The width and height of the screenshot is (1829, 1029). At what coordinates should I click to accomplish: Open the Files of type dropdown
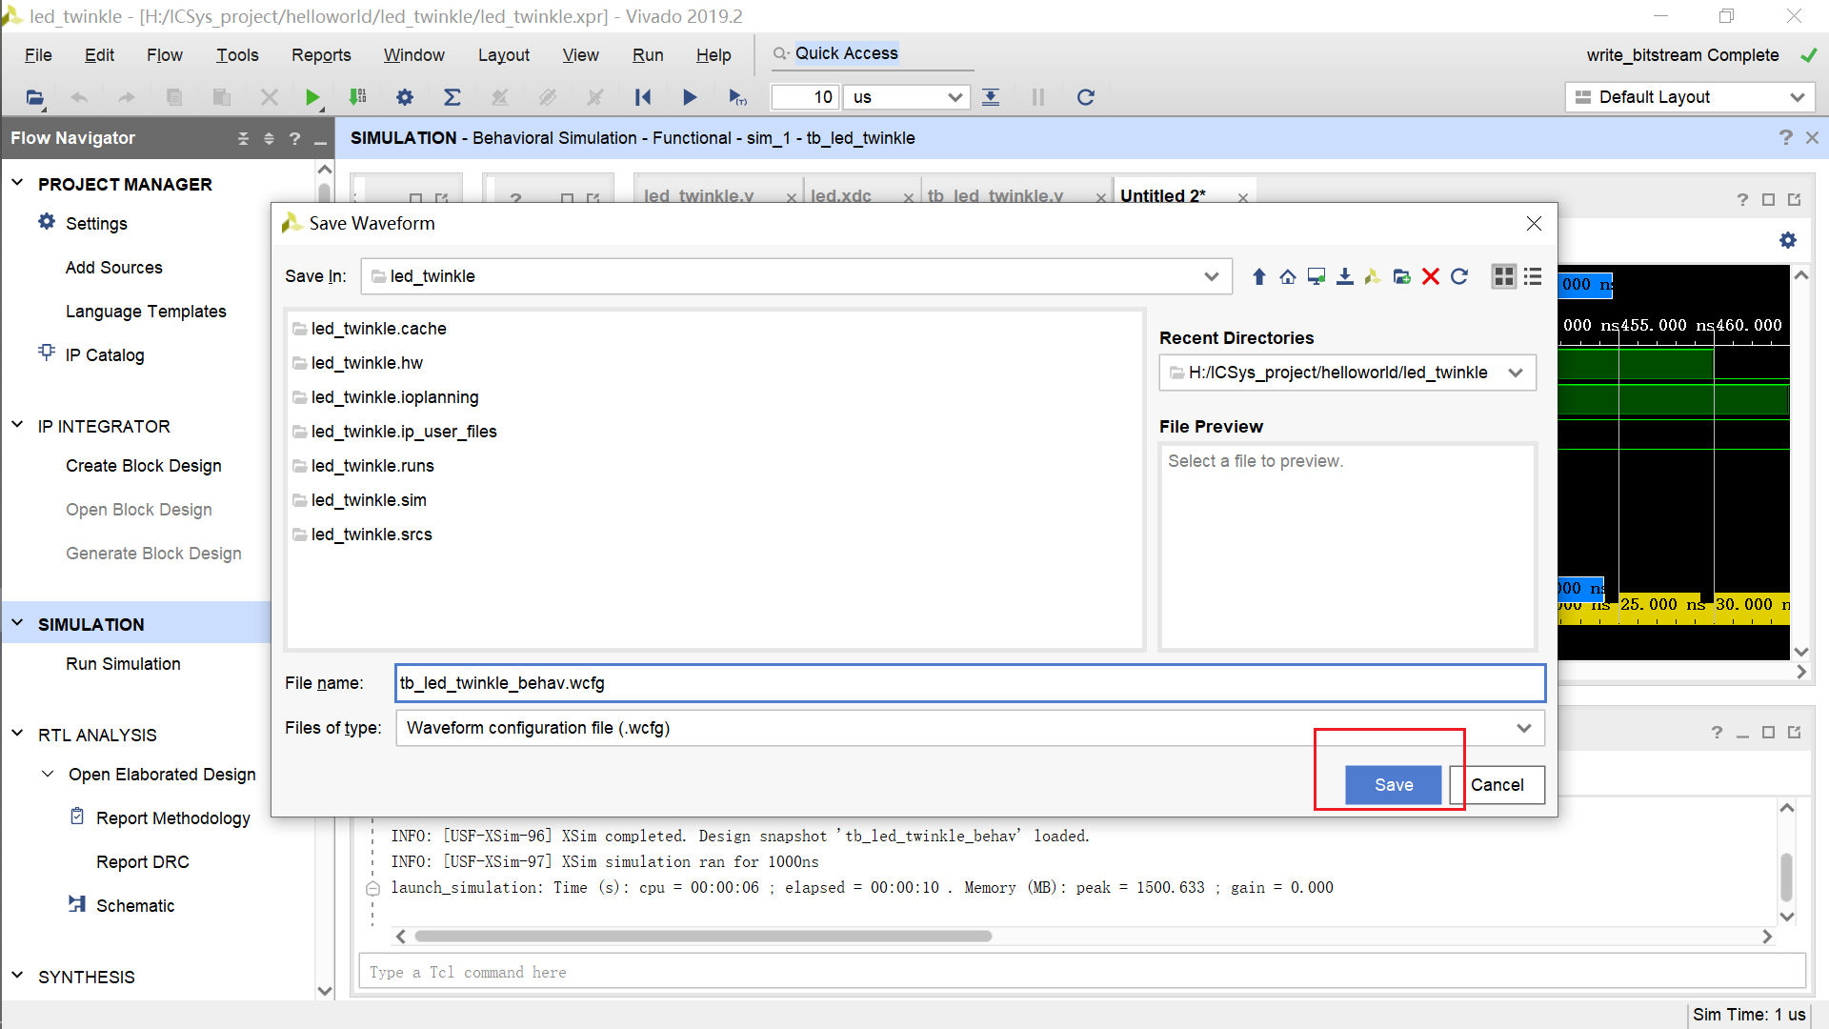point(1523,728)
